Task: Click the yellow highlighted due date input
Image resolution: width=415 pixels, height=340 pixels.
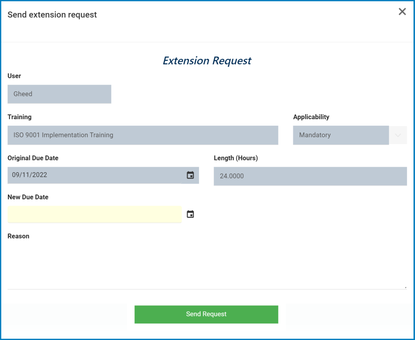Action: pyautogui.click(x=95, y=214)
